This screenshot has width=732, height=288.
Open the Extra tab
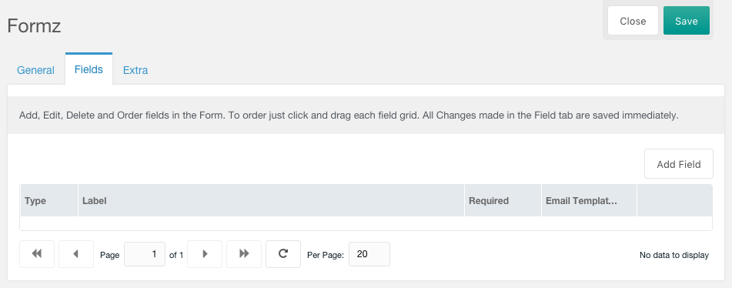(135, 70)
